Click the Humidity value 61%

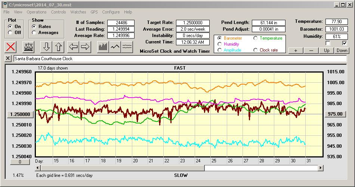click(x=336, y=37)
